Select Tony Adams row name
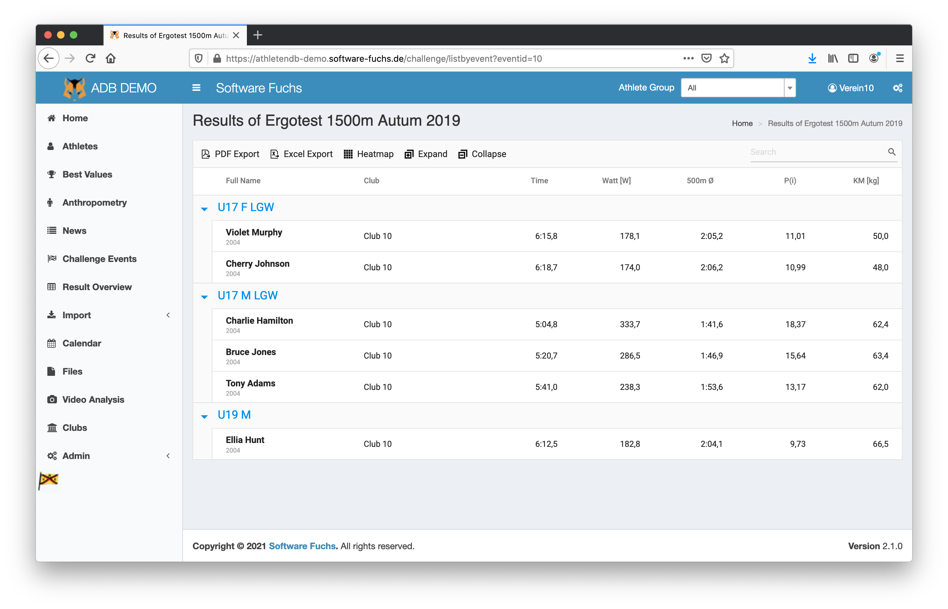948x609 pixels. point(250,383)
